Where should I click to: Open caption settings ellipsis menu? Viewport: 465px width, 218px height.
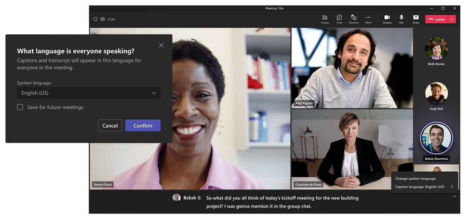pyautogui.click(x=454, y=197)
